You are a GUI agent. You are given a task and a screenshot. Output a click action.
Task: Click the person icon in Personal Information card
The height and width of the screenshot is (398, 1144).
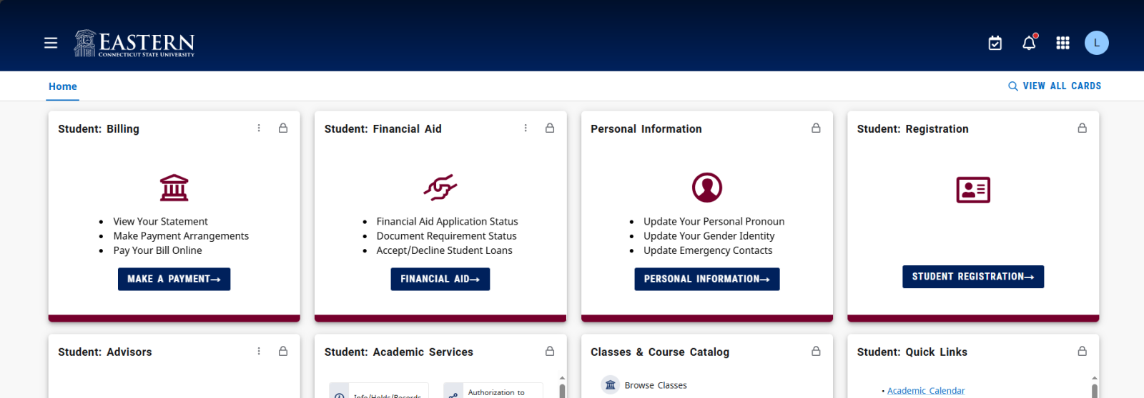(x=706, y=188)
